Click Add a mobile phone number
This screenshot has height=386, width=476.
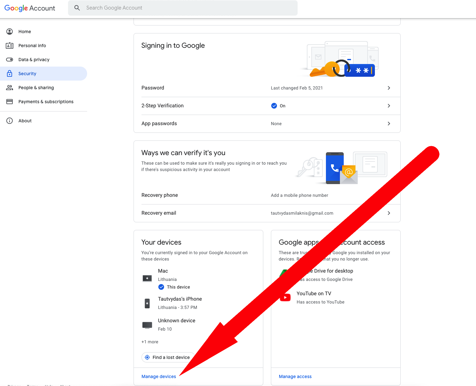coord(300,195)
